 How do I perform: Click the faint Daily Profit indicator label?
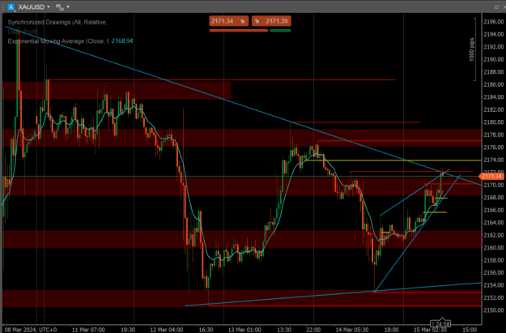point(23,32)
